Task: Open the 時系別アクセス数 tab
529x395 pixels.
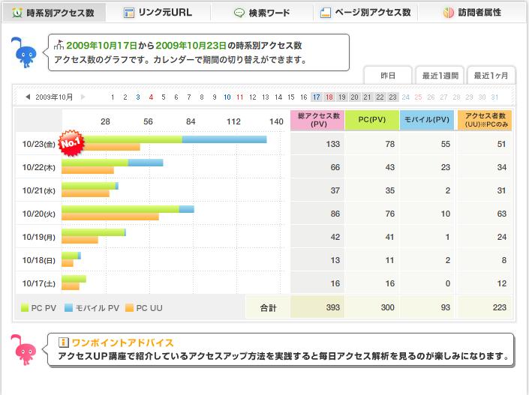Action: [54, 13]
